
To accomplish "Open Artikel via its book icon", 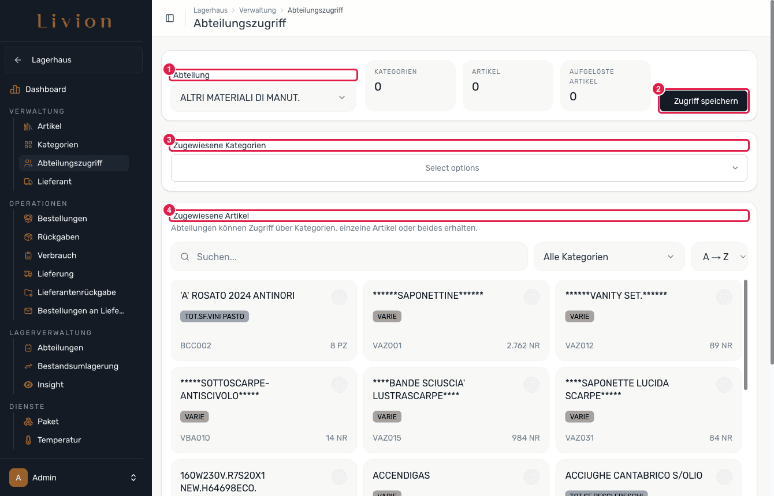I will point(28,126).
